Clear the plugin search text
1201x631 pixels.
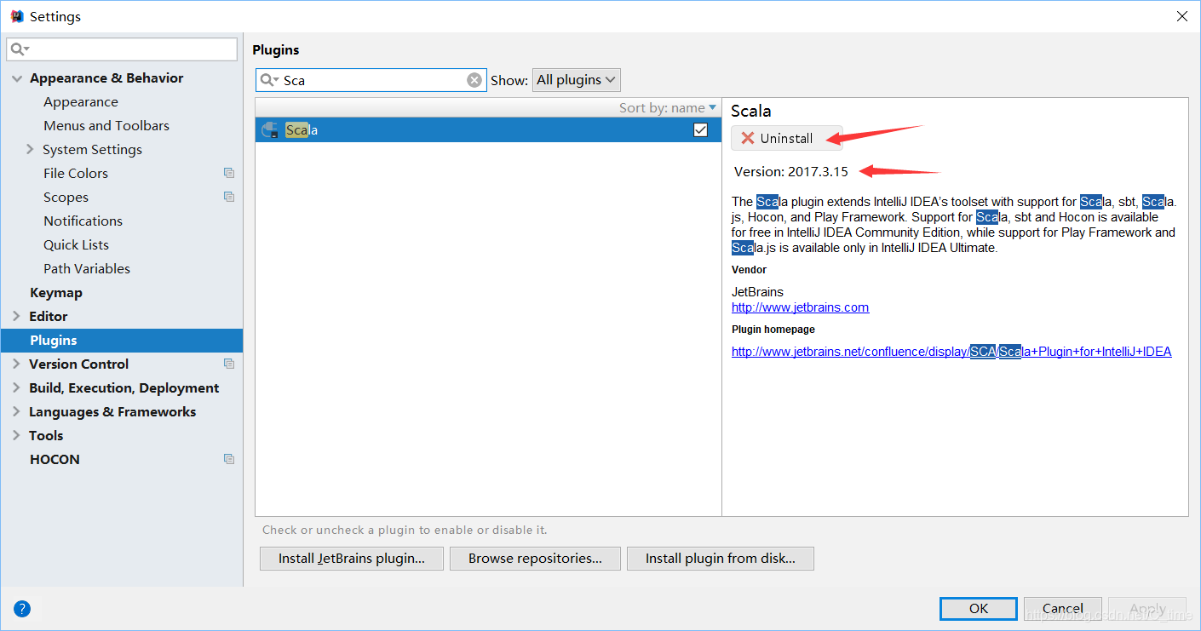click(x=474, y=80)
